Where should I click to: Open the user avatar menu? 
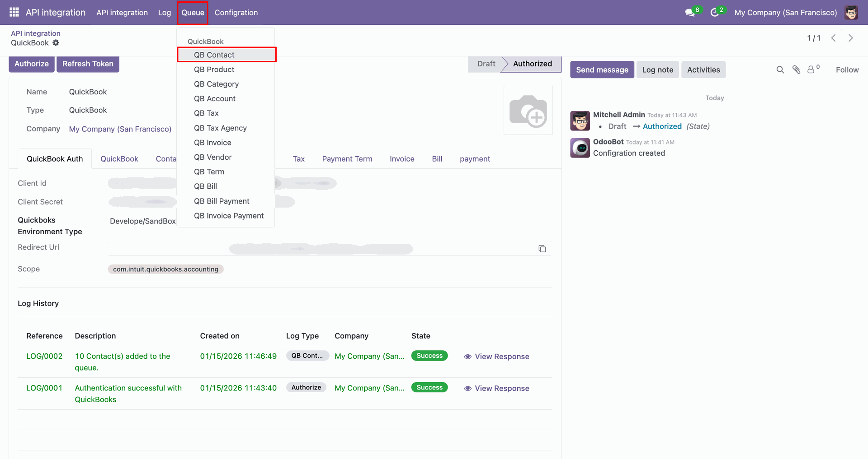[851, 12]
